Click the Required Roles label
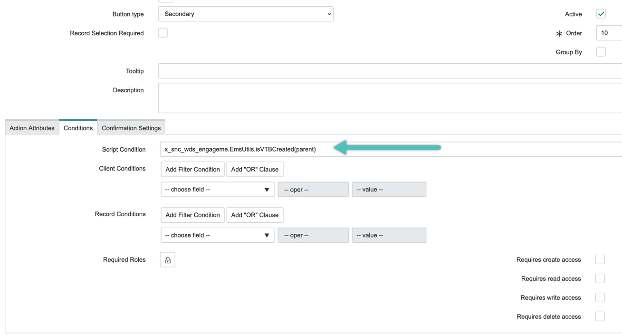 [124, 259]
